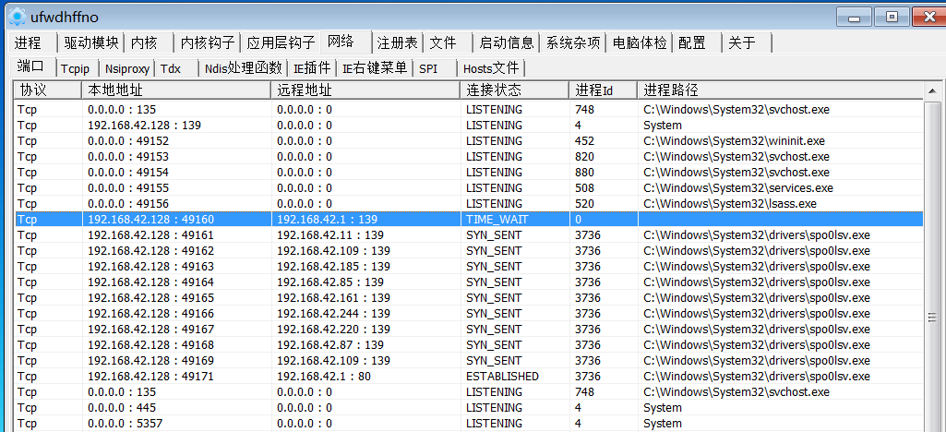Screen dimensions: 946x432
Task: Sort by the 协议 column header
Action: (48, 90)
